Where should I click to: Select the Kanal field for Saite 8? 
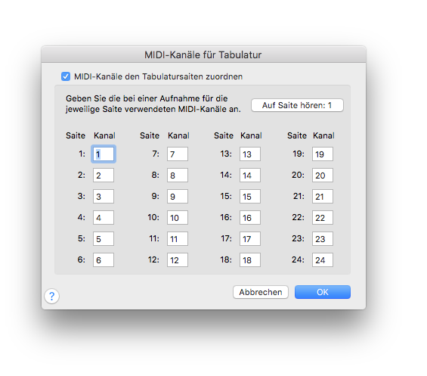click(178, 176)
